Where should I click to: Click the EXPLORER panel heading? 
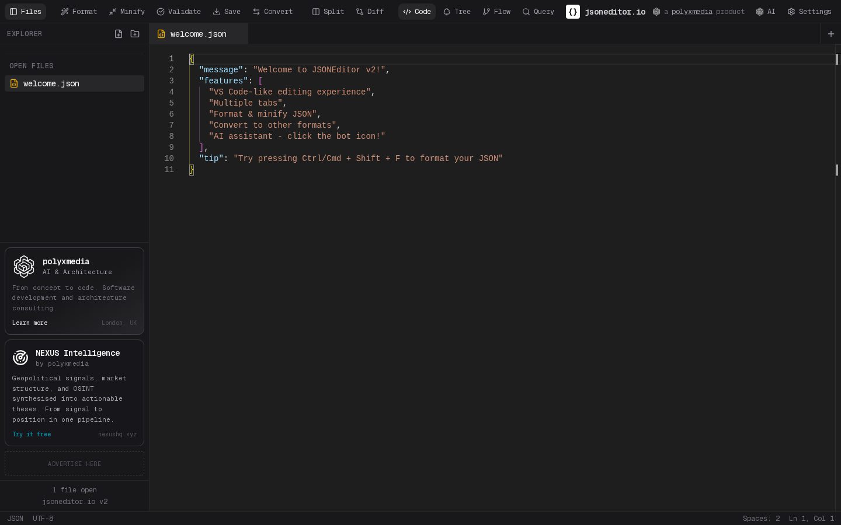(25, 34)
